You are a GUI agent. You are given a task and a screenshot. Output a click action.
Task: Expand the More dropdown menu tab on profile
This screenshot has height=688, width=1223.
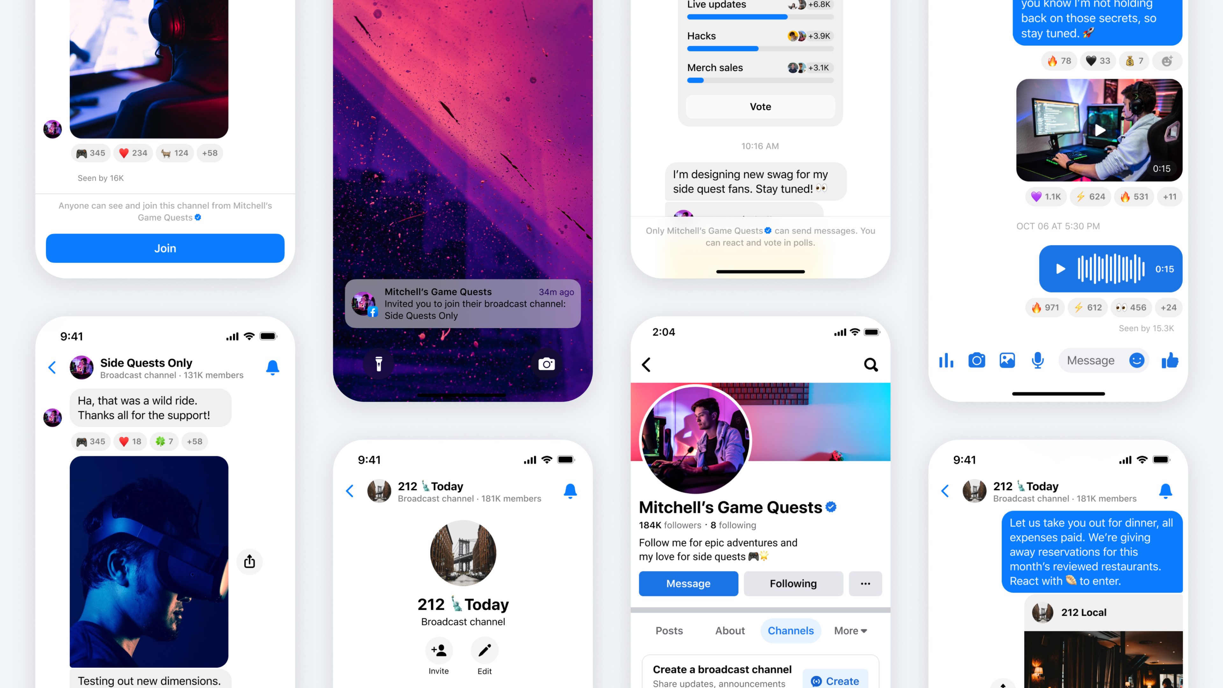click(851, 630)
